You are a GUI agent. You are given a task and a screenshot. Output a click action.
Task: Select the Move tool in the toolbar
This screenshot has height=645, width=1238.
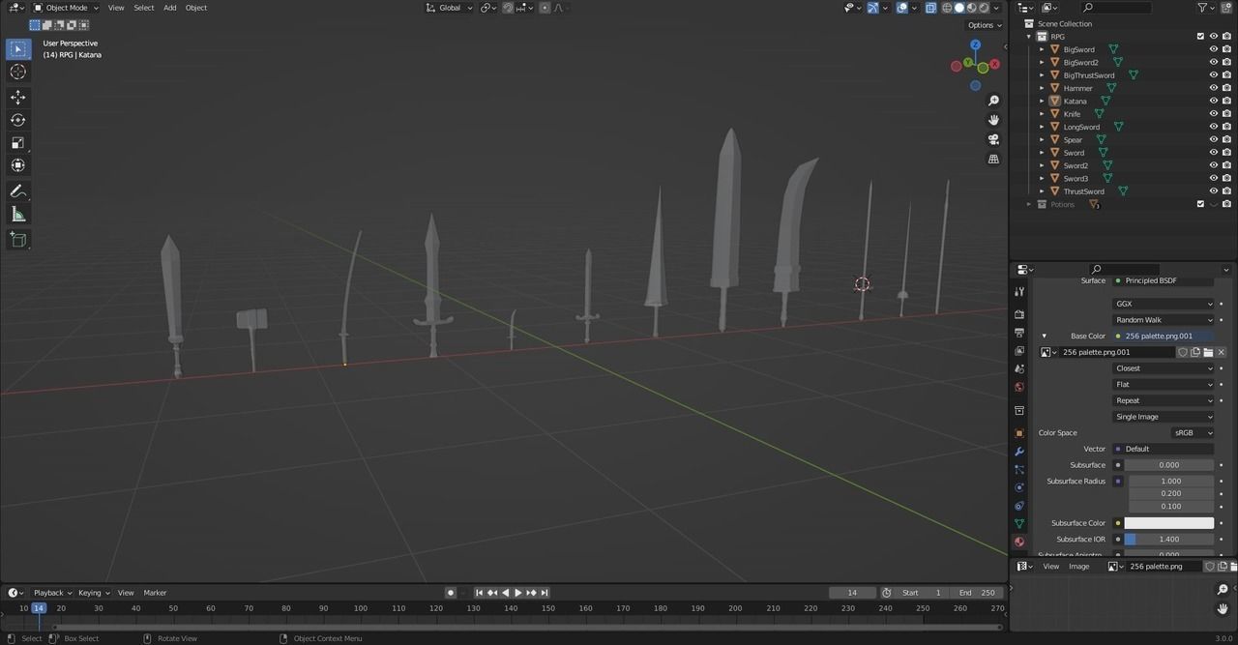(17, 97)
